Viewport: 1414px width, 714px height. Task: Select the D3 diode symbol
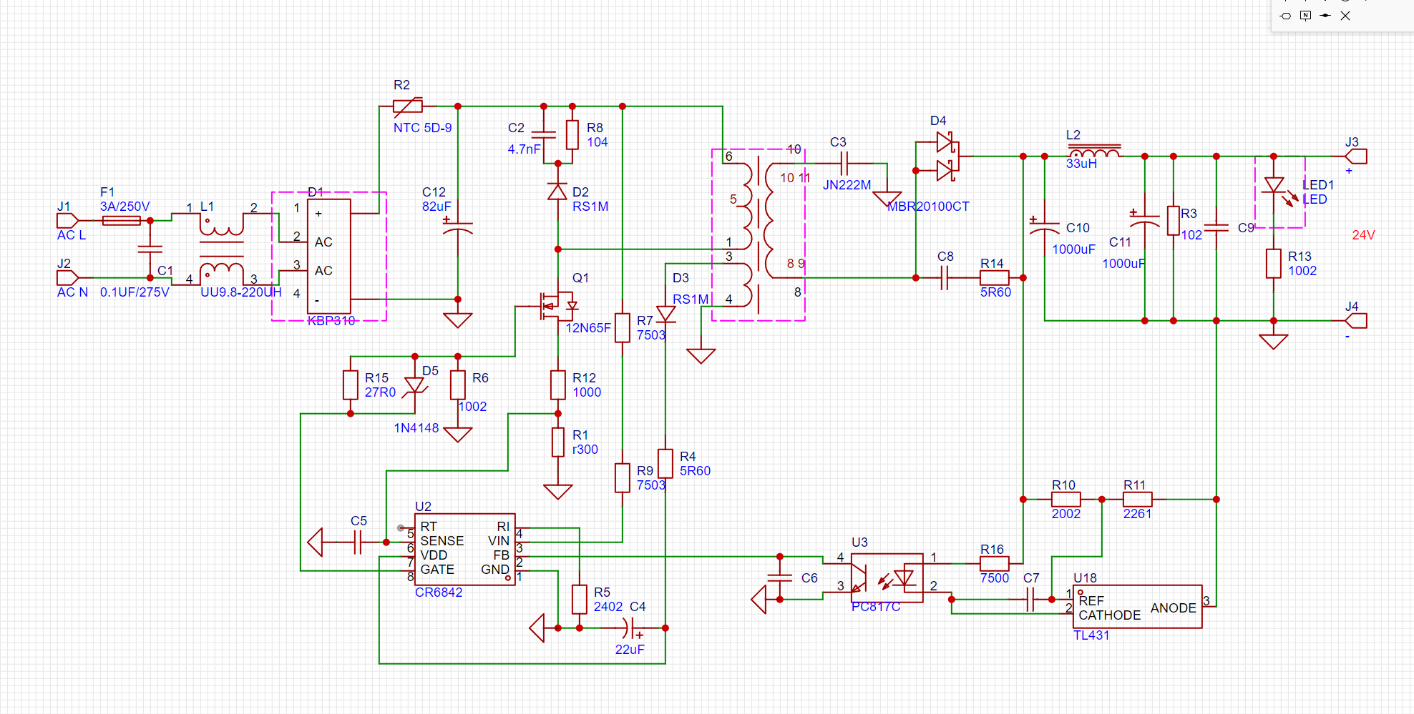[x=666, y=313]
